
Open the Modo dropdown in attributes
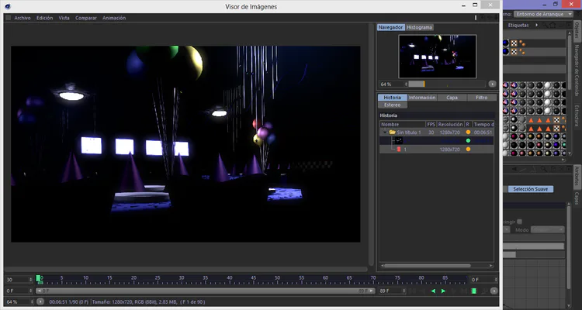click(548, 230)
